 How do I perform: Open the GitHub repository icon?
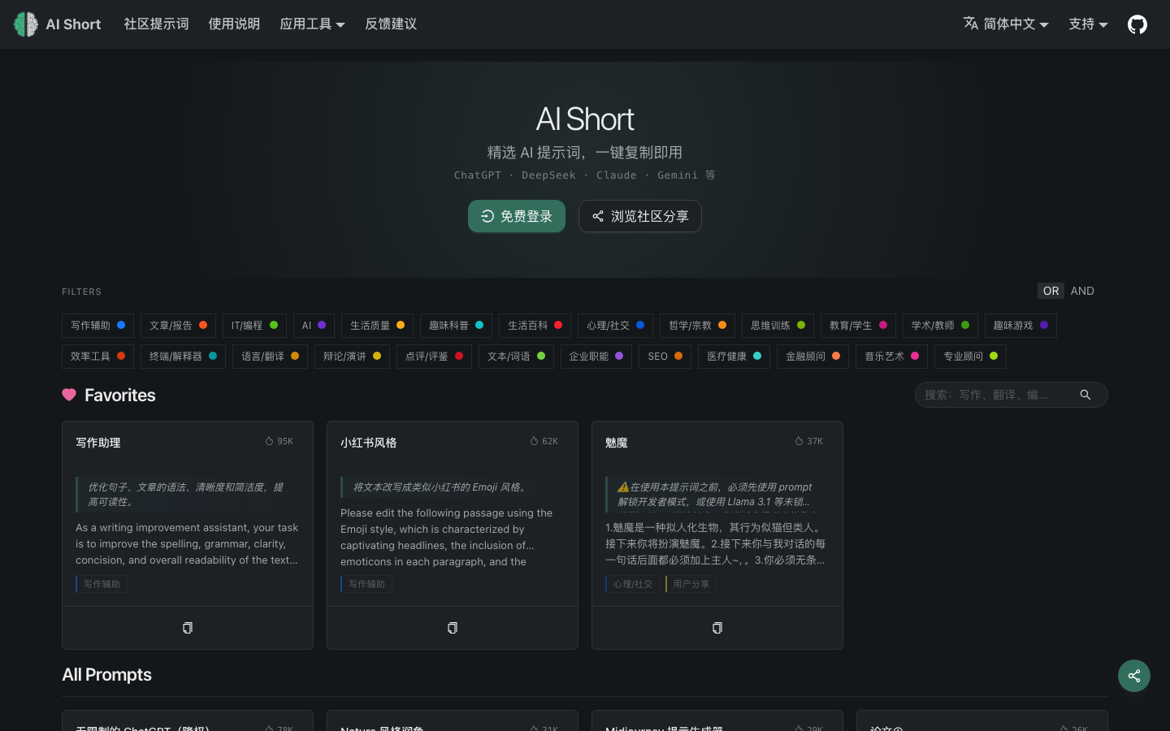coord(1137,24)
